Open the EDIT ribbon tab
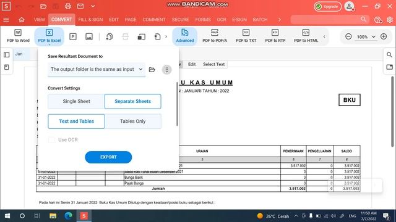This screenshot has height=222, width=396. 114,20
